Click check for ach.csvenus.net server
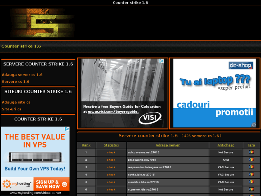 pos(111,152)
